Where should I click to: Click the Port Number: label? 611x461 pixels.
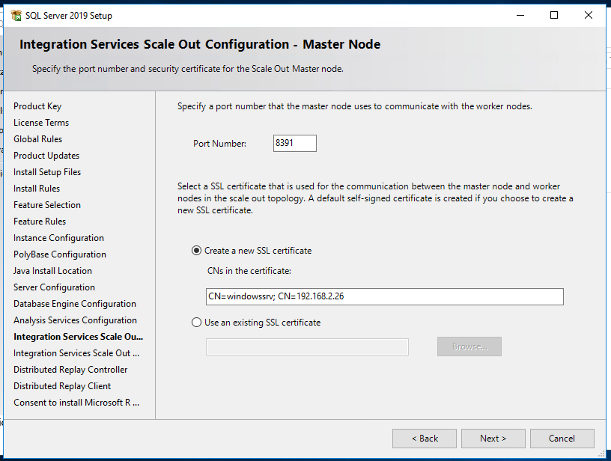220,144
